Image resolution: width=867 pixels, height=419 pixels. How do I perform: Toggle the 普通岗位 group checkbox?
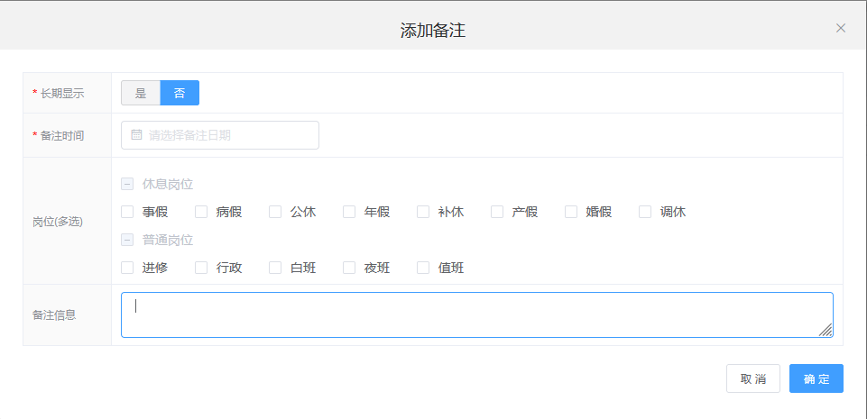tap(127, 241)
